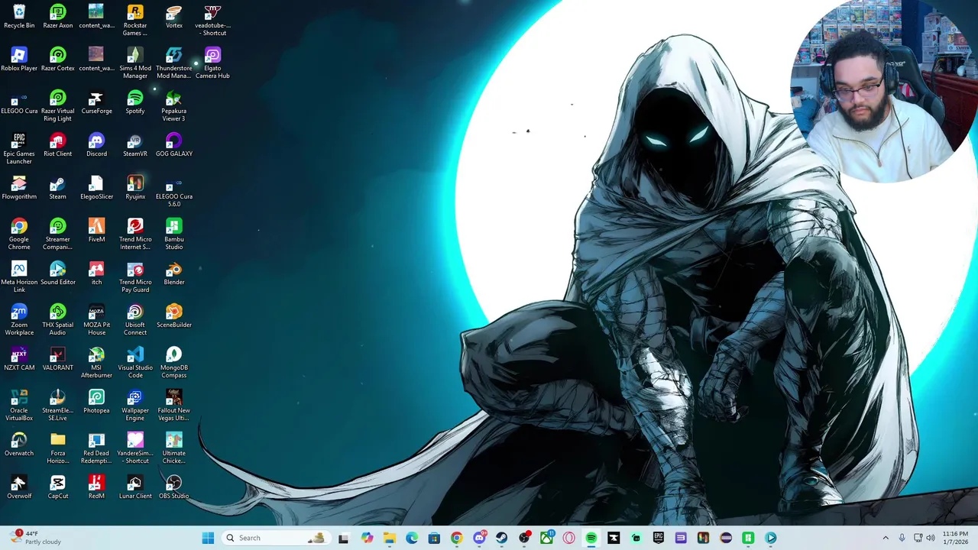Select the Ultimate Chicken desktop icon
Viewport: 978px width, 550px height.
coord(174,448)
